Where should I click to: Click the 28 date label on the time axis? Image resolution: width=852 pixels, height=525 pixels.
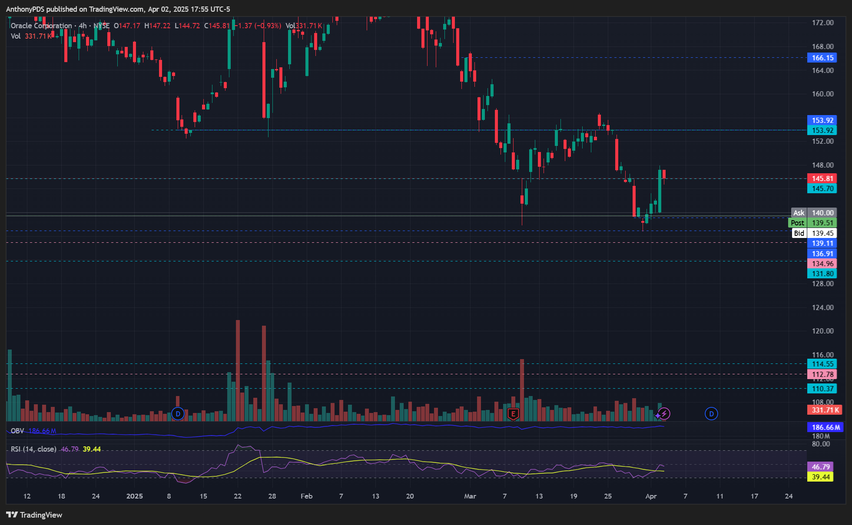tap(272, 496)
